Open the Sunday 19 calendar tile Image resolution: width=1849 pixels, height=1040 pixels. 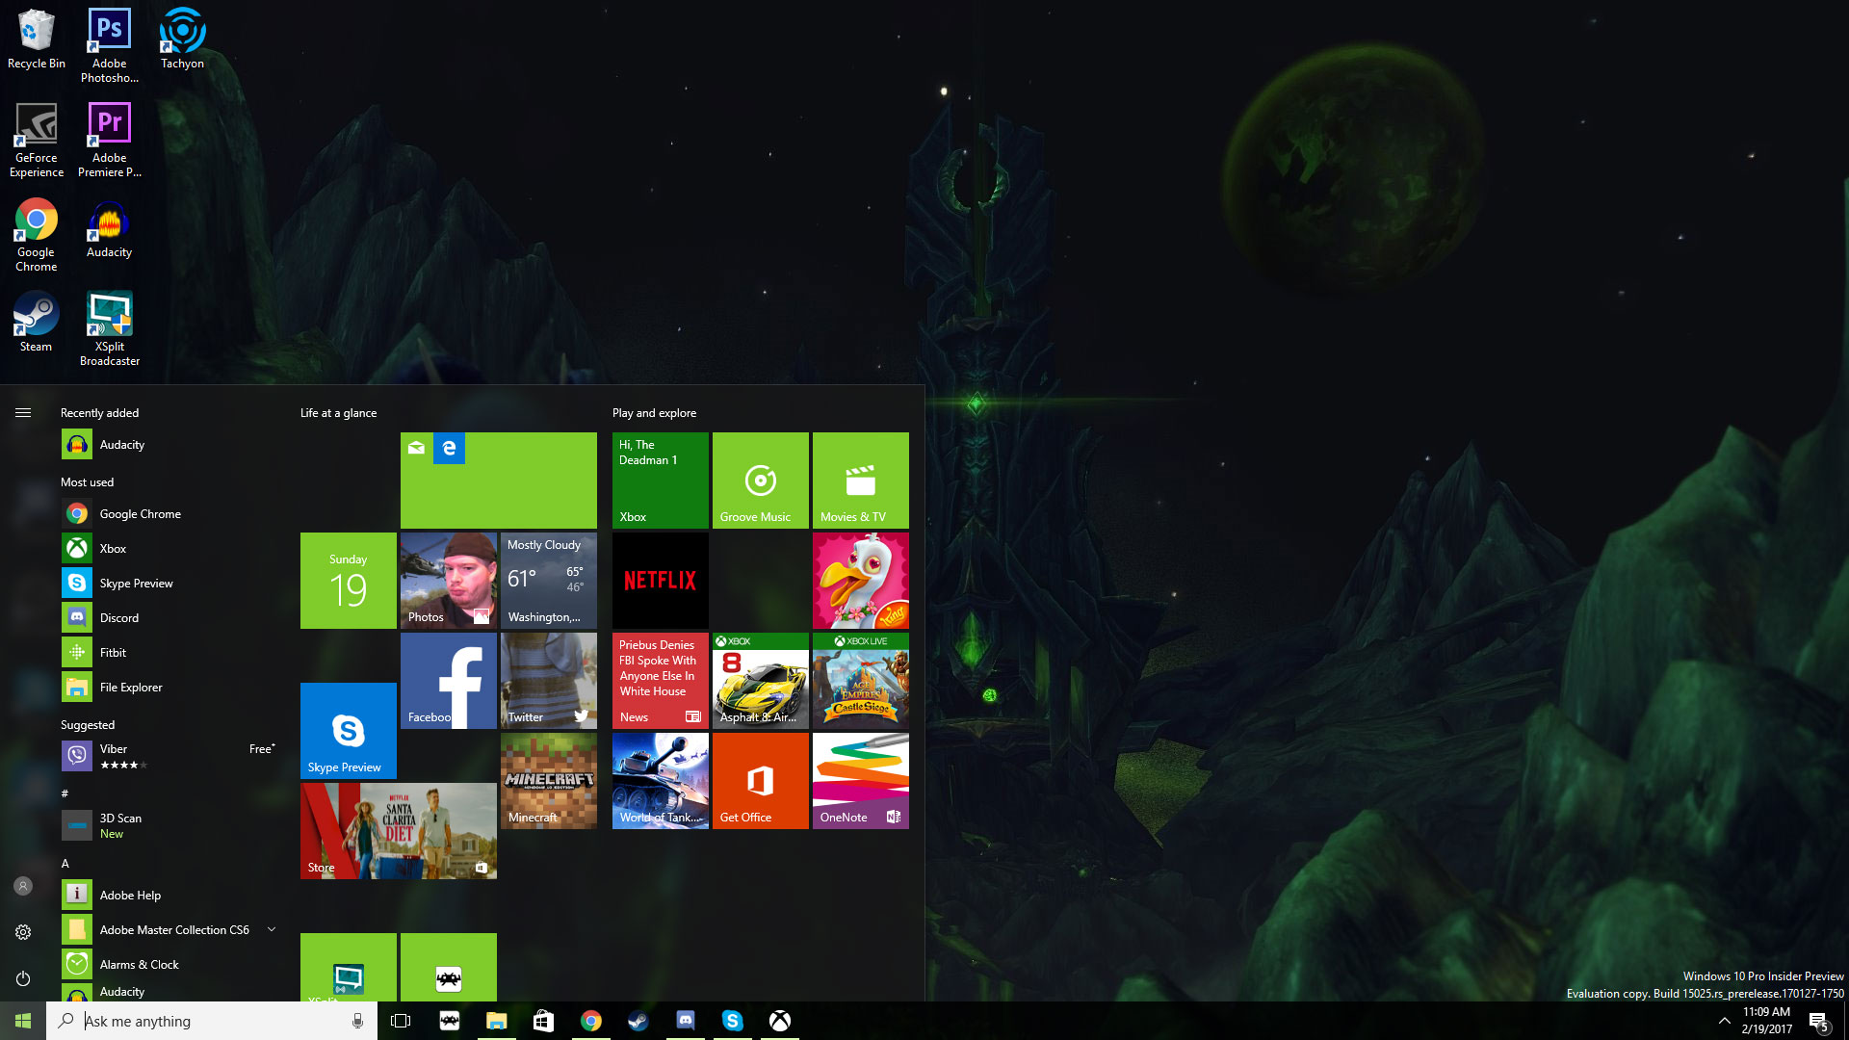[349, 581]
